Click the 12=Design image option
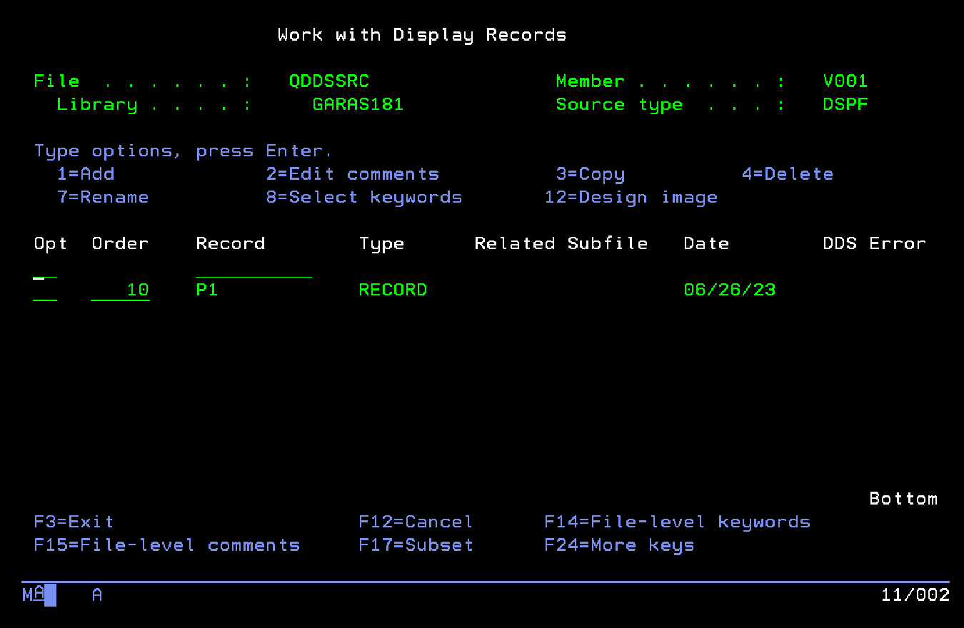Image resolution: width=964 pixels, height=628 pixels. (x=631, y=197)
